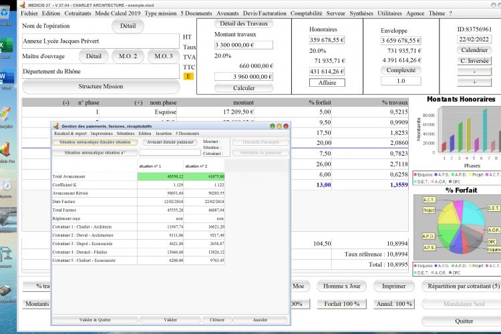Click the complexity value field 1.0
Image resolution: width=501 pixels, height=334 pixels.
tap(401, 81)
